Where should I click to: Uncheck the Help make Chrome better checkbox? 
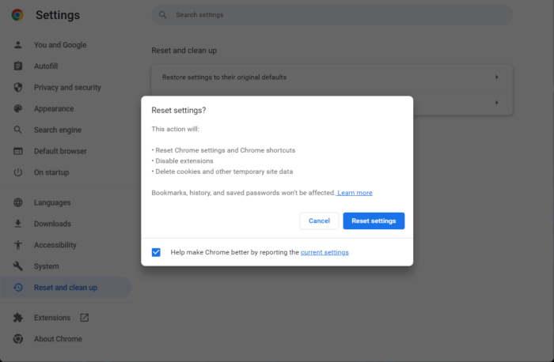coord(156,252)
